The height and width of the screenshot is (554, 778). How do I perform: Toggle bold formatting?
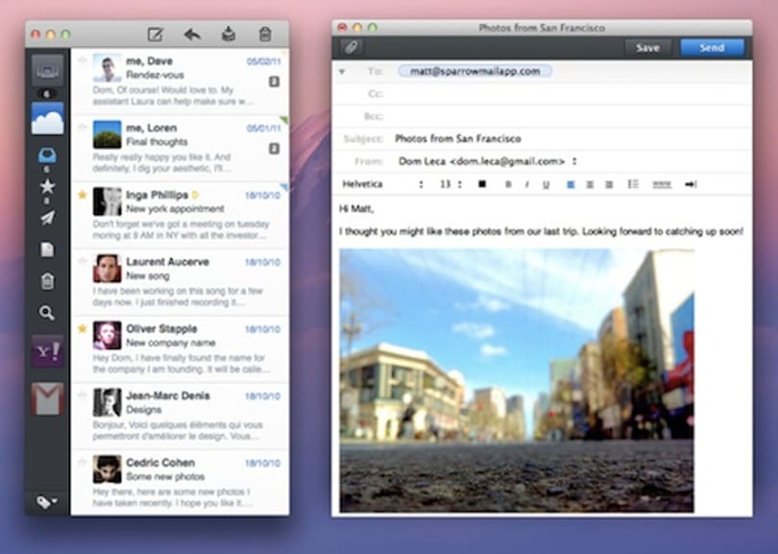pos(508,184)
